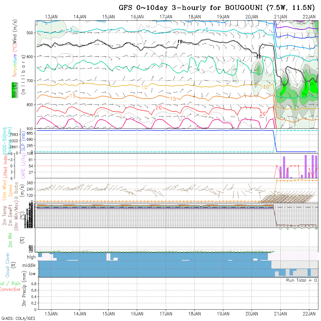Image resolution: width=321 pixels, height=321 pixels.
Task: Click the 2m RH axis label
Action: pyautogui.click(x=10, y=239)
